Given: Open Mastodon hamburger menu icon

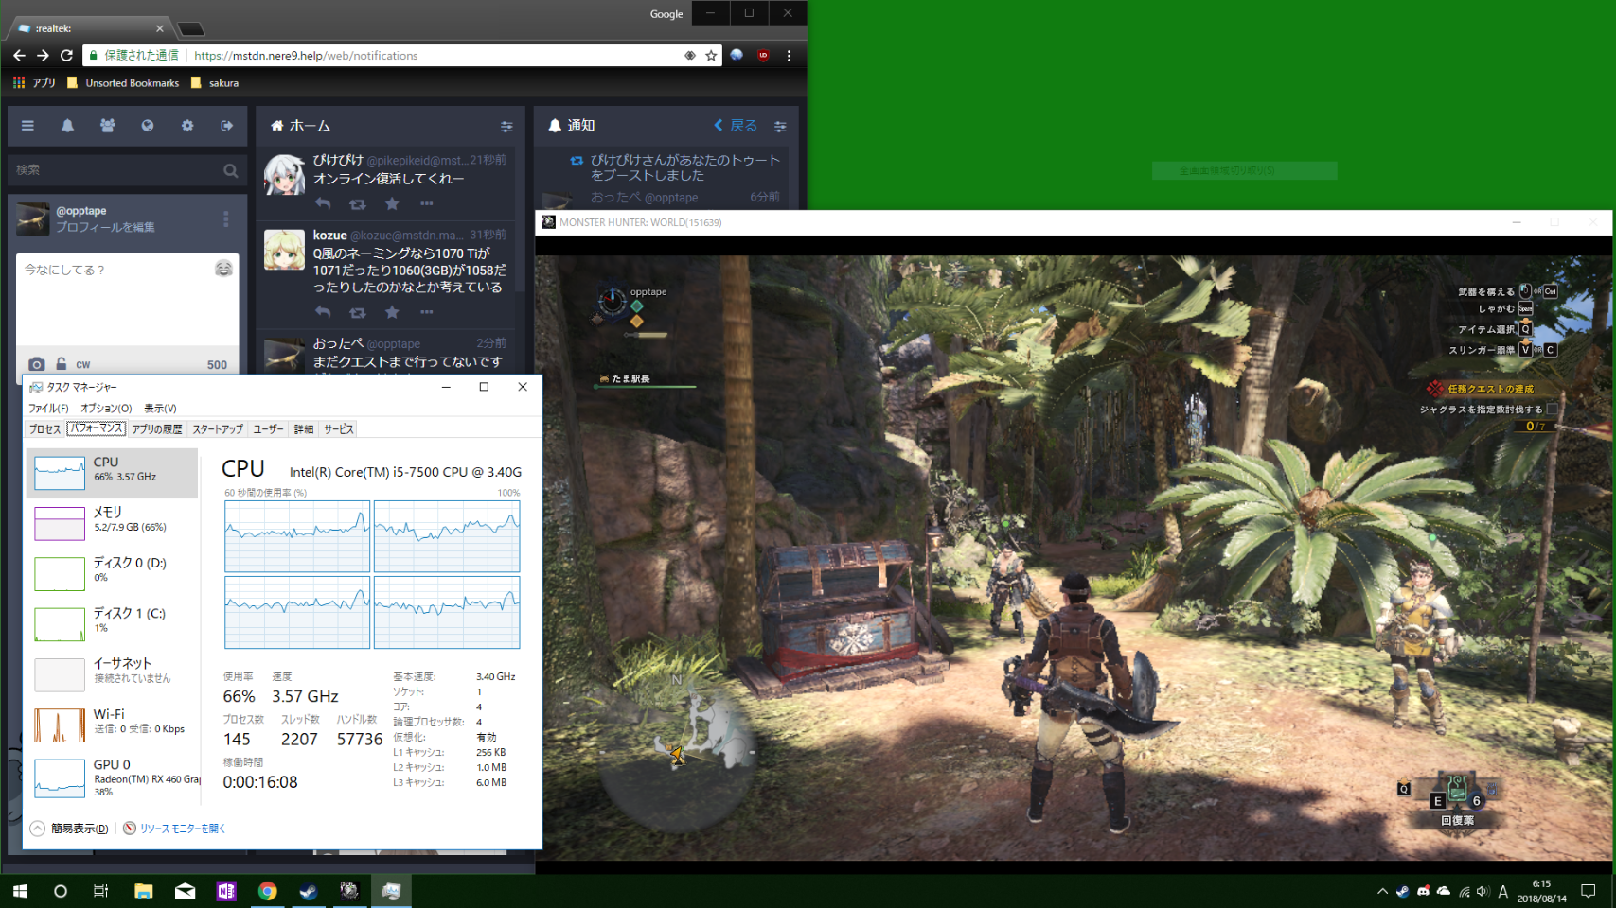Looking at the screenshot, I should tap(27, 126).
